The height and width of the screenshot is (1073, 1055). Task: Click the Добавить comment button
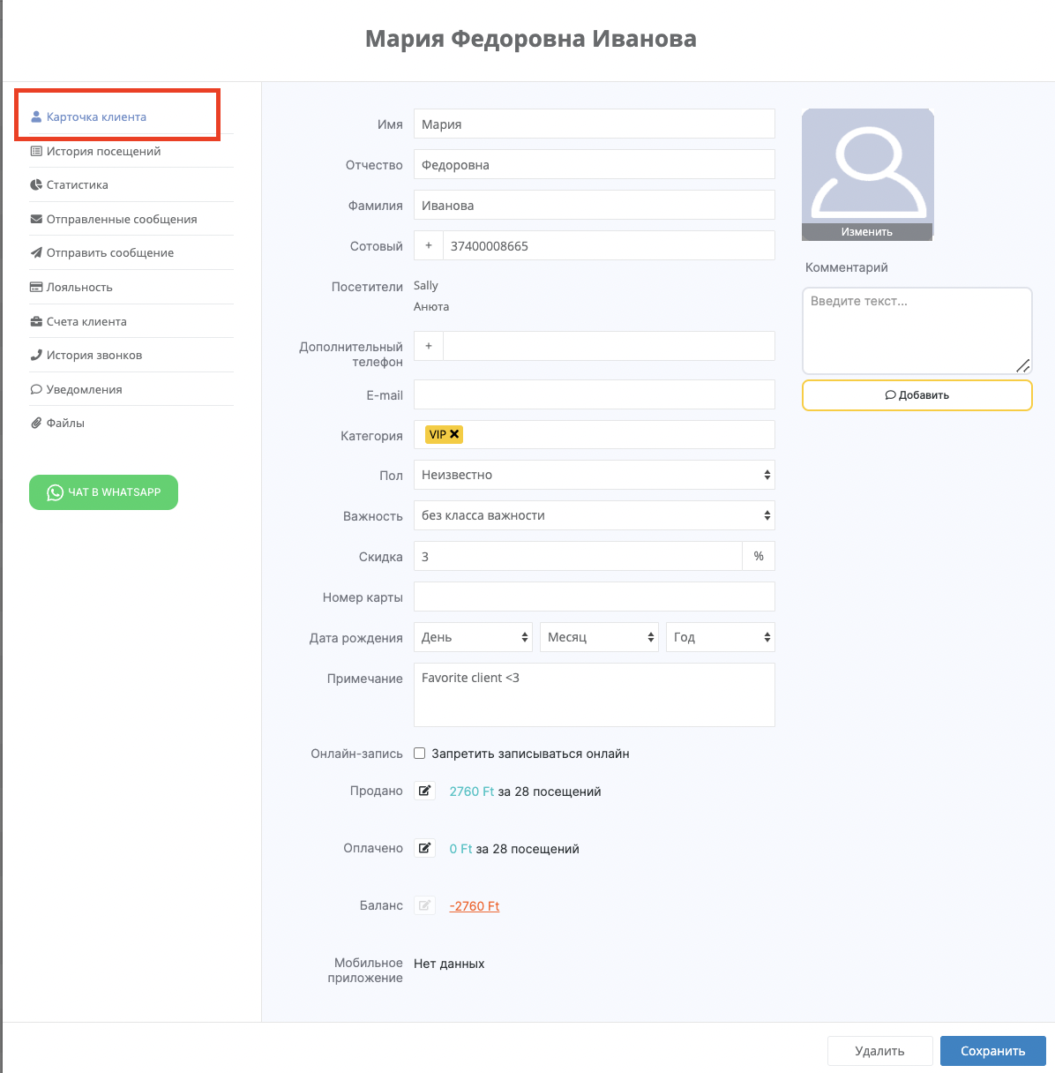tap(917, 395)
